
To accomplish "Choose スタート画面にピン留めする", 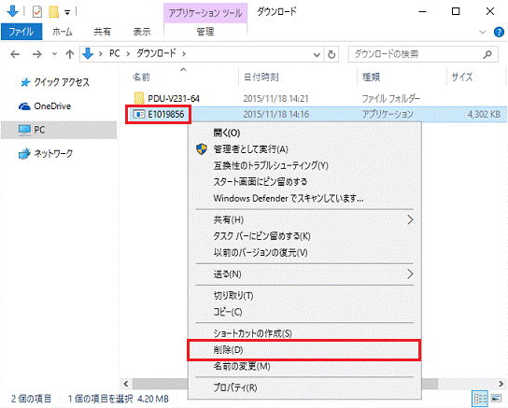I will pos(304,182).
